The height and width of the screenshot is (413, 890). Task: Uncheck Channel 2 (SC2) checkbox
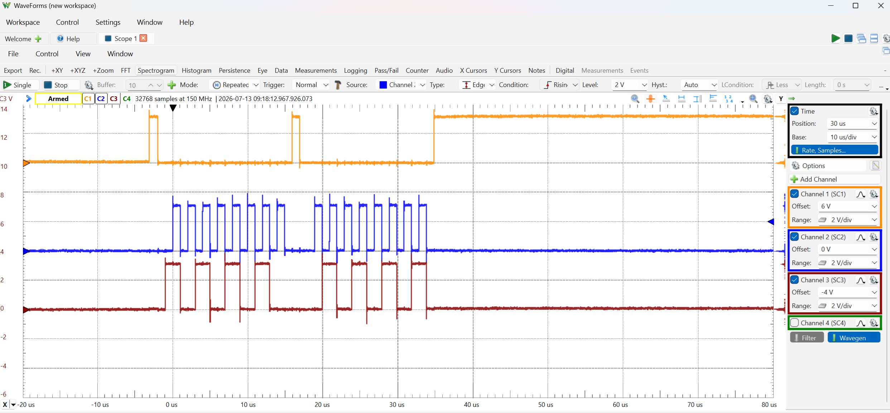(x=794, y=237)
